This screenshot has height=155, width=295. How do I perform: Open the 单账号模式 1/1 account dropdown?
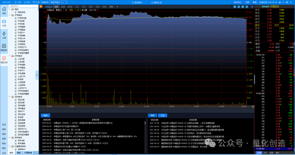coord(58,2)
